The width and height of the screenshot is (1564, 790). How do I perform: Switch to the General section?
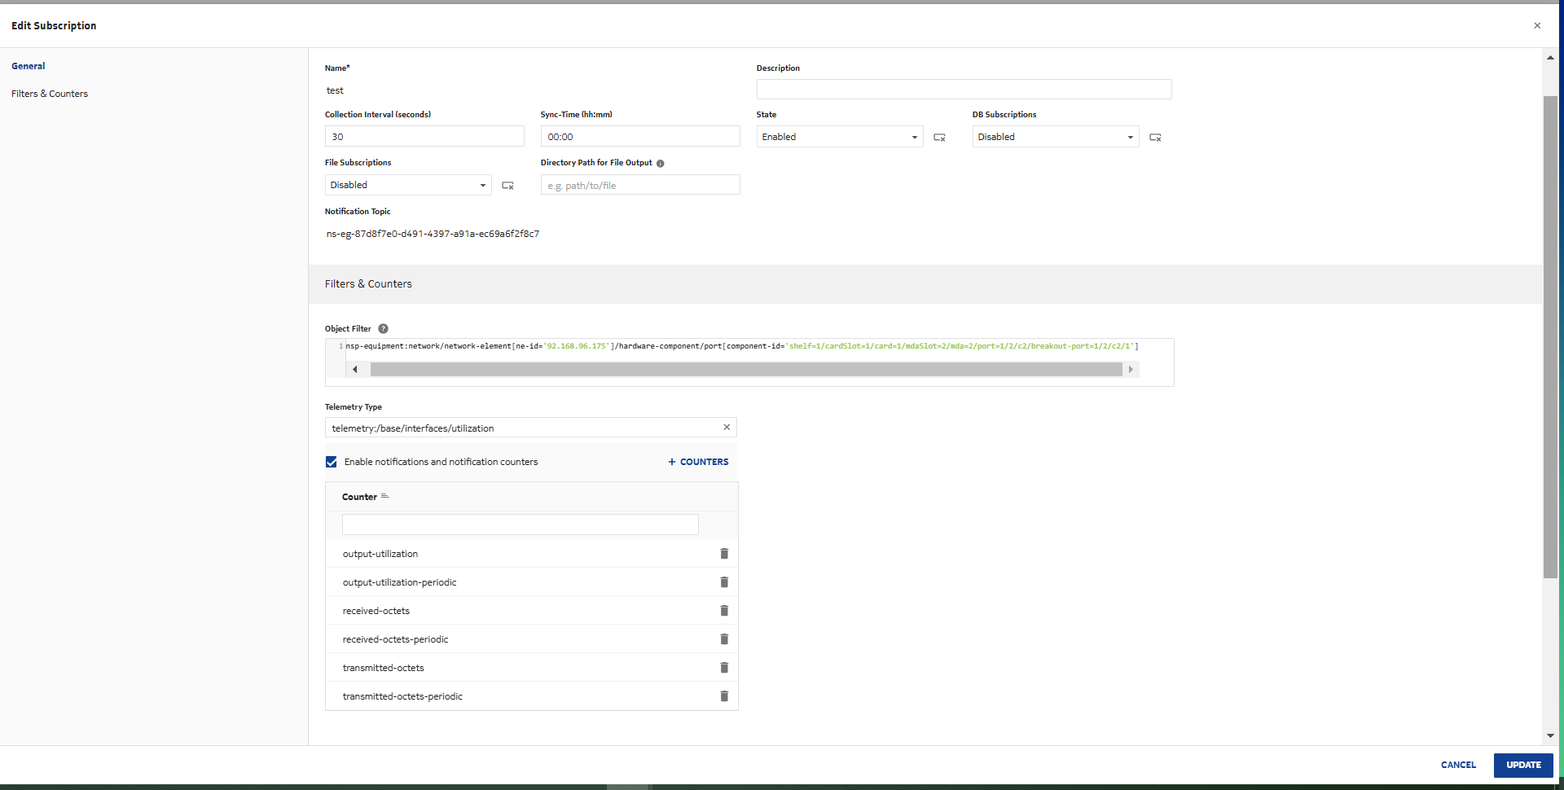point(29,66)
